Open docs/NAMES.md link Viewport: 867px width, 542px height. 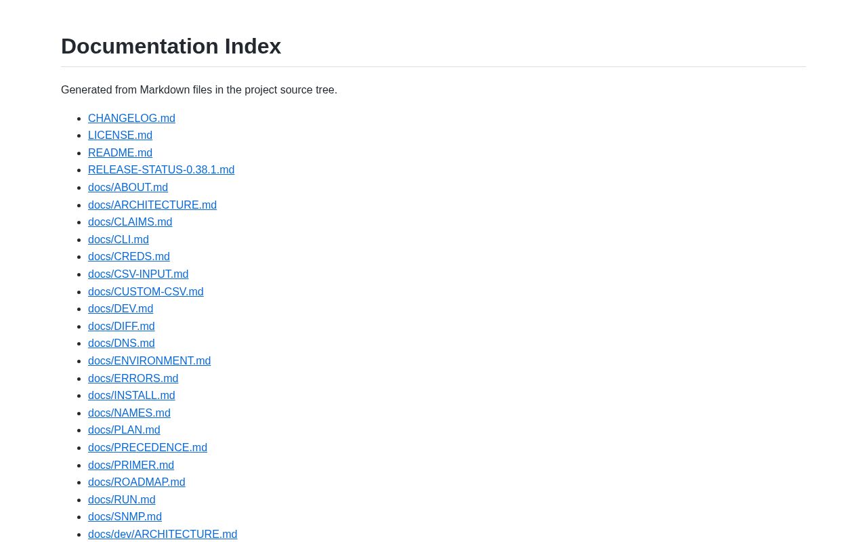(x=129, y=413)
